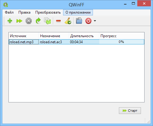Screen dimensions: 153x126
Task: Remove the selected task with the red minus icon
Action: [58, 21]
